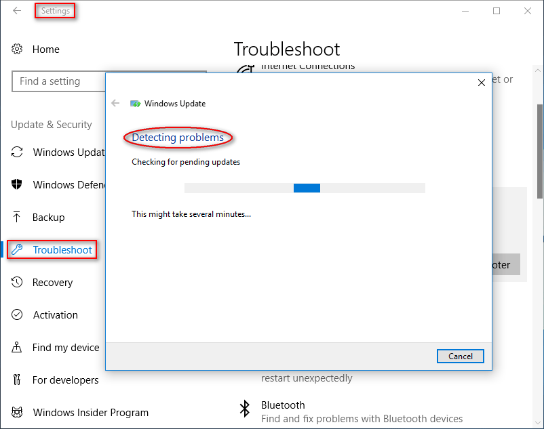Click the Detecting problems heading
The width and height of the screenshot is (544, 429).
point(178,138)
